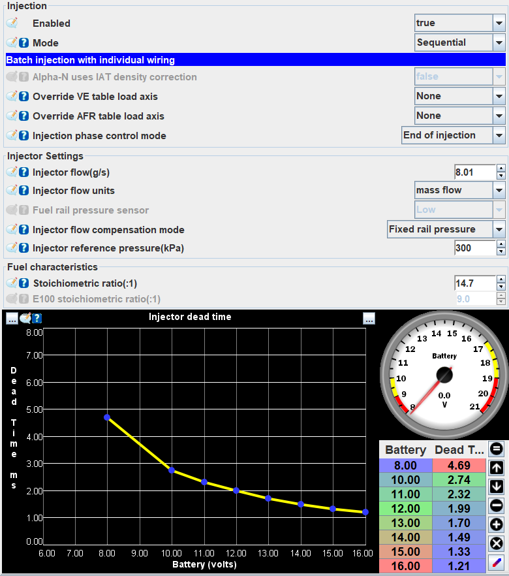Click the set-equal (=) table button
Viewport: 509px width, 576px height.
tap(497, 449)
